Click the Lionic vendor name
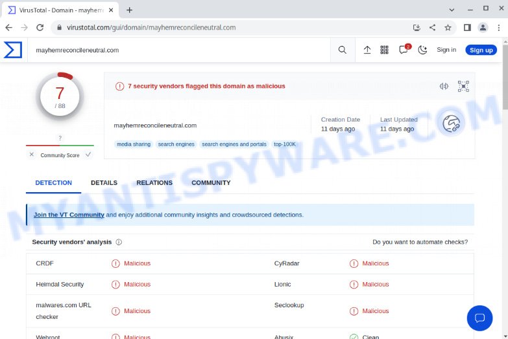This screenshot has height=339, width=508. coord(282,285)
